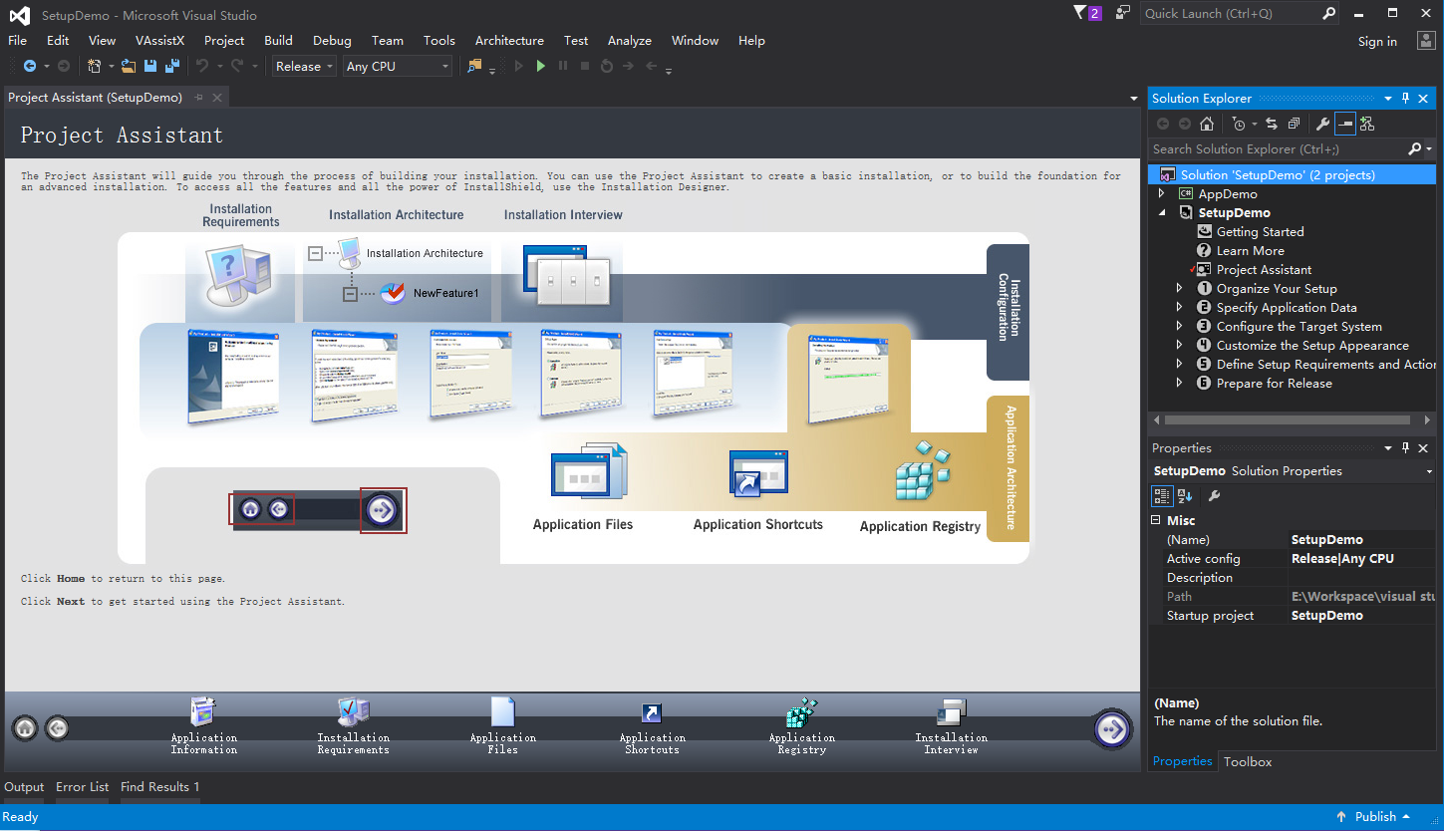
Task: Open Application Shortcuts step in bottom bar
Action: coord(652,712)
